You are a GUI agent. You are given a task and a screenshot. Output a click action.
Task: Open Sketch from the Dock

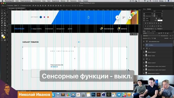[129, 95]
